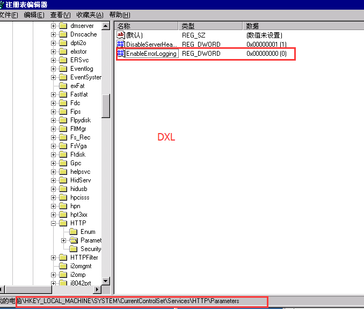Expand the i2omp tree node
This screenshot has height=309, width=364.
53,275
